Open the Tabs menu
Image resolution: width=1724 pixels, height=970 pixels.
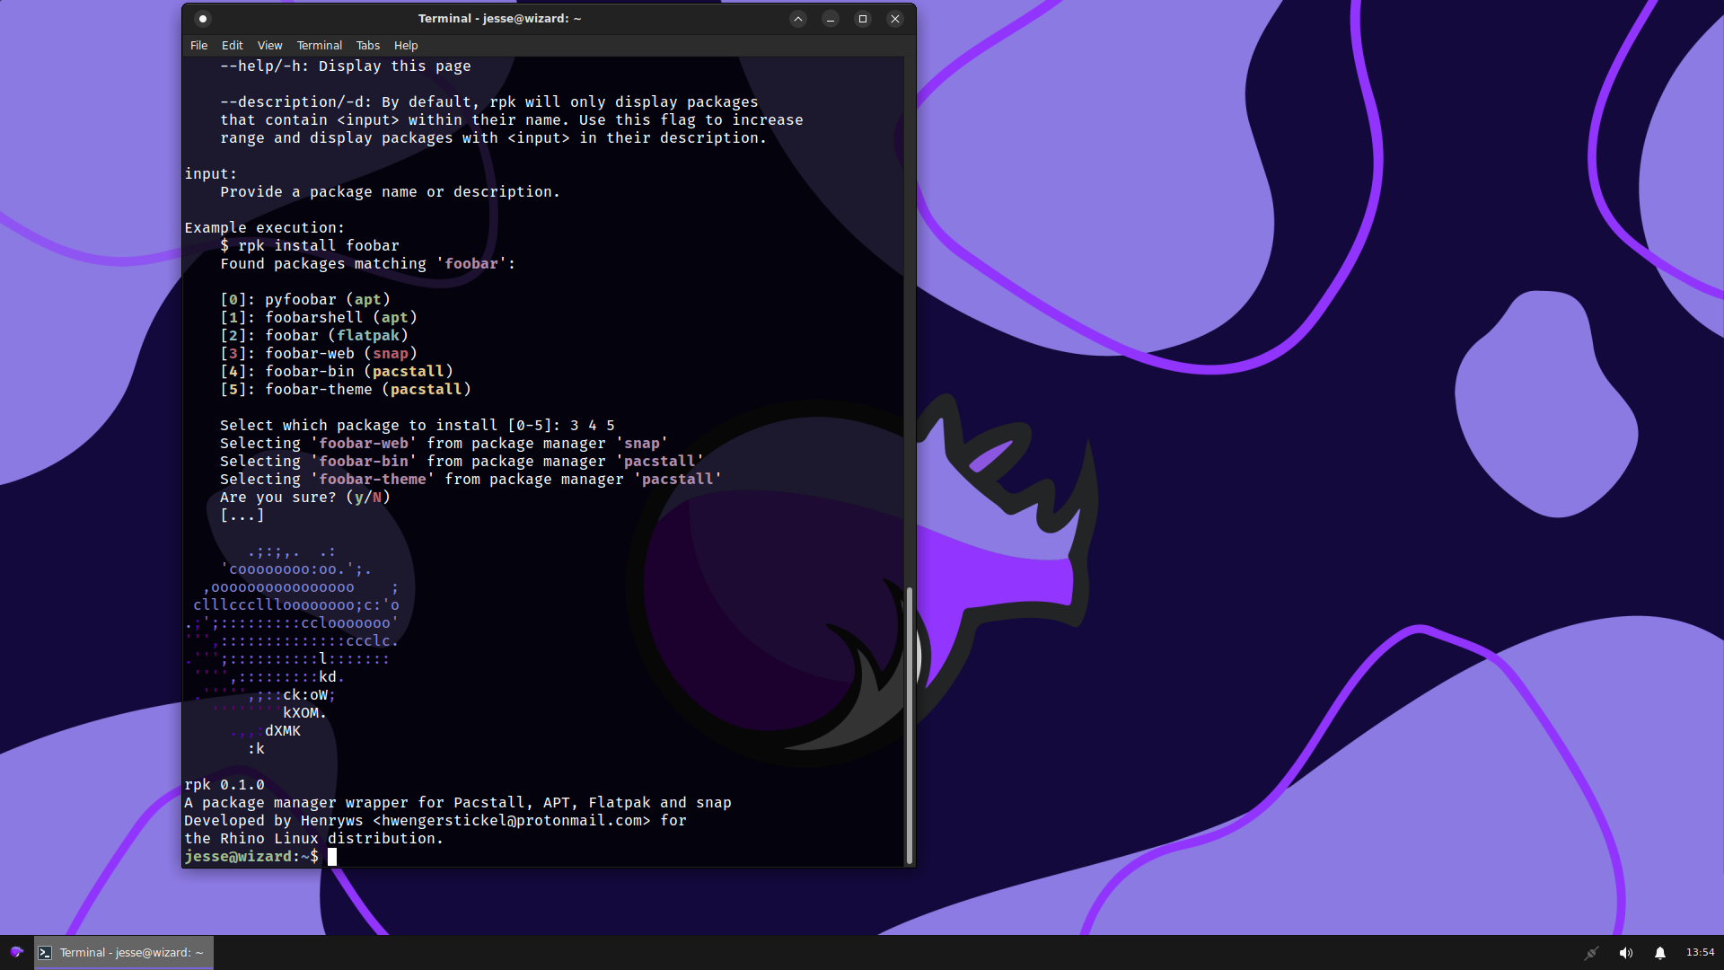[368, 45]
